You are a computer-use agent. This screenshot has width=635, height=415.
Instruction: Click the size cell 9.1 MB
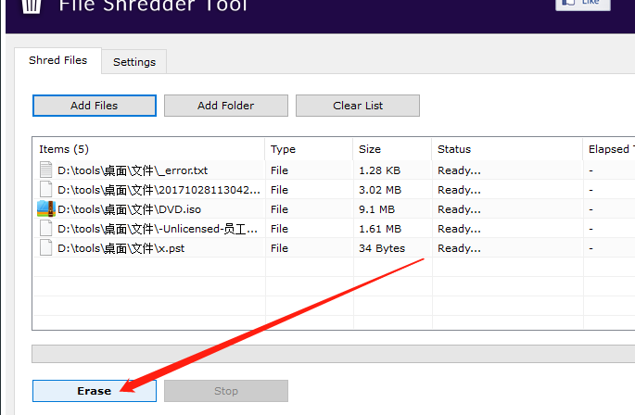(376, 209)
